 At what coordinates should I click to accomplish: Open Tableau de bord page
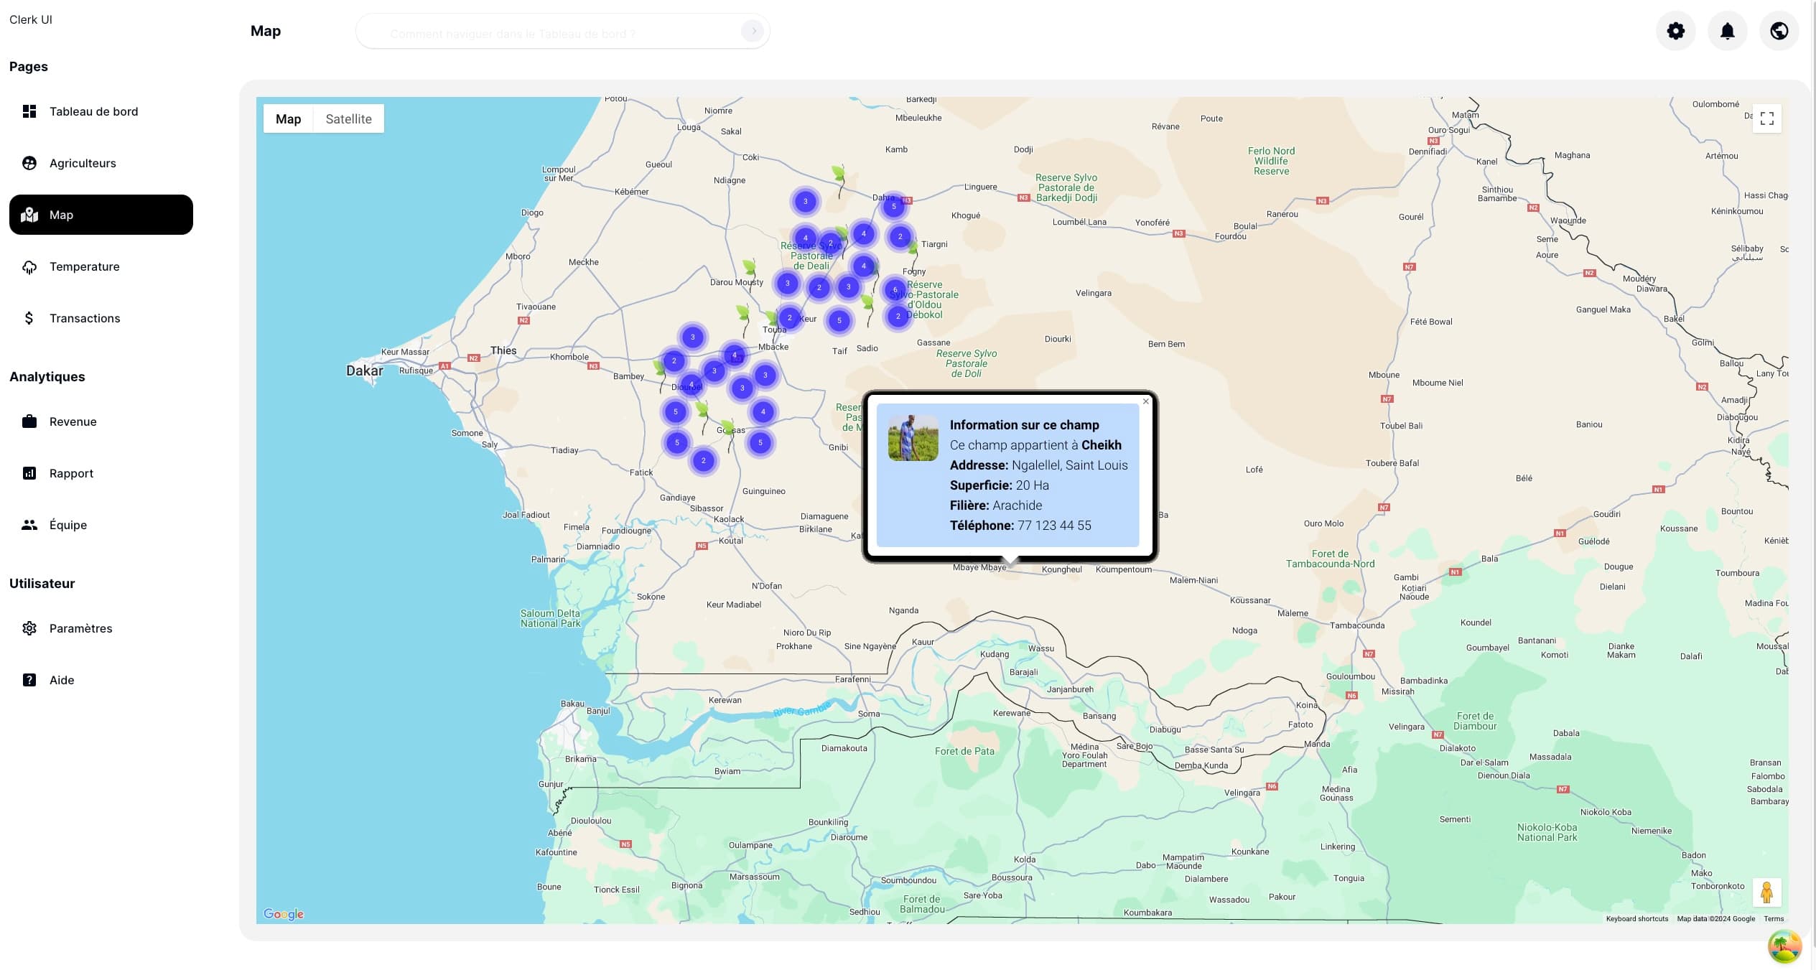click(93, 111)
